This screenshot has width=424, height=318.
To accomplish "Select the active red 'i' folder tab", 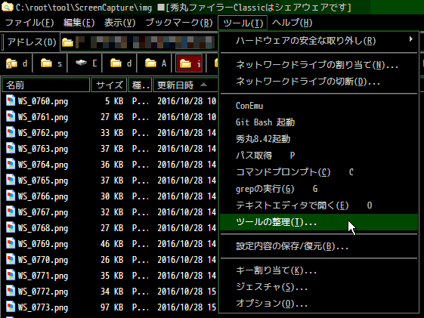I will [189, 63].
